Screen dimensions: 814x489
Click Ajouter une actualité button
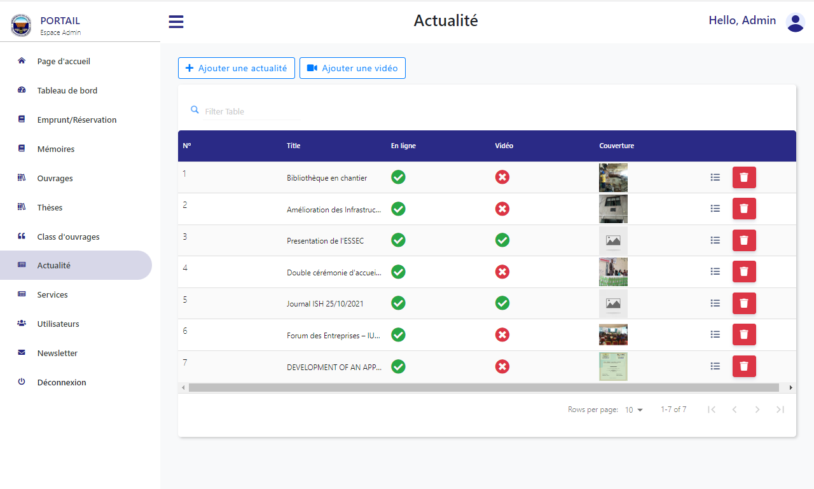[x=237, y=68]
